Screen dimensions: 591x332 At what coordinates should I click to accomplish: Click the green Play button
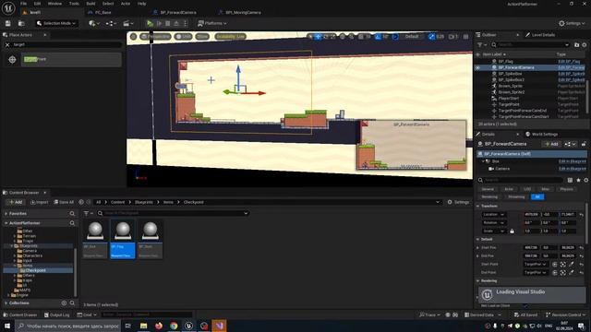point(150,23)
